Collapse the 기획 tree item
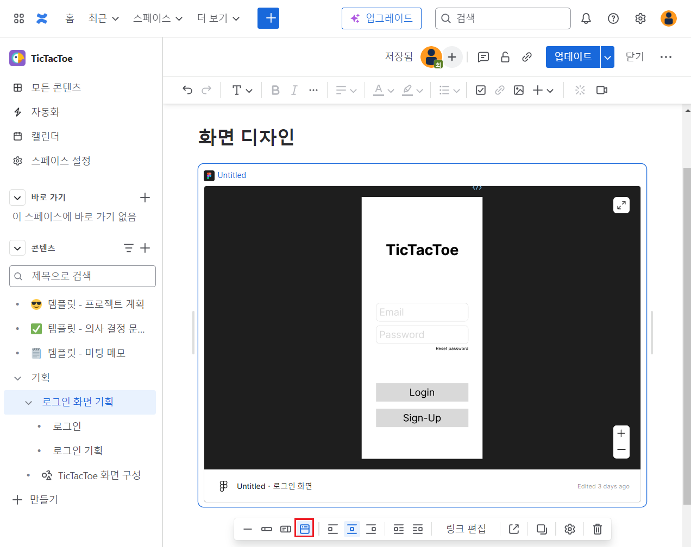Viewport: 691px width, 547px height. [x=17, y=378]
